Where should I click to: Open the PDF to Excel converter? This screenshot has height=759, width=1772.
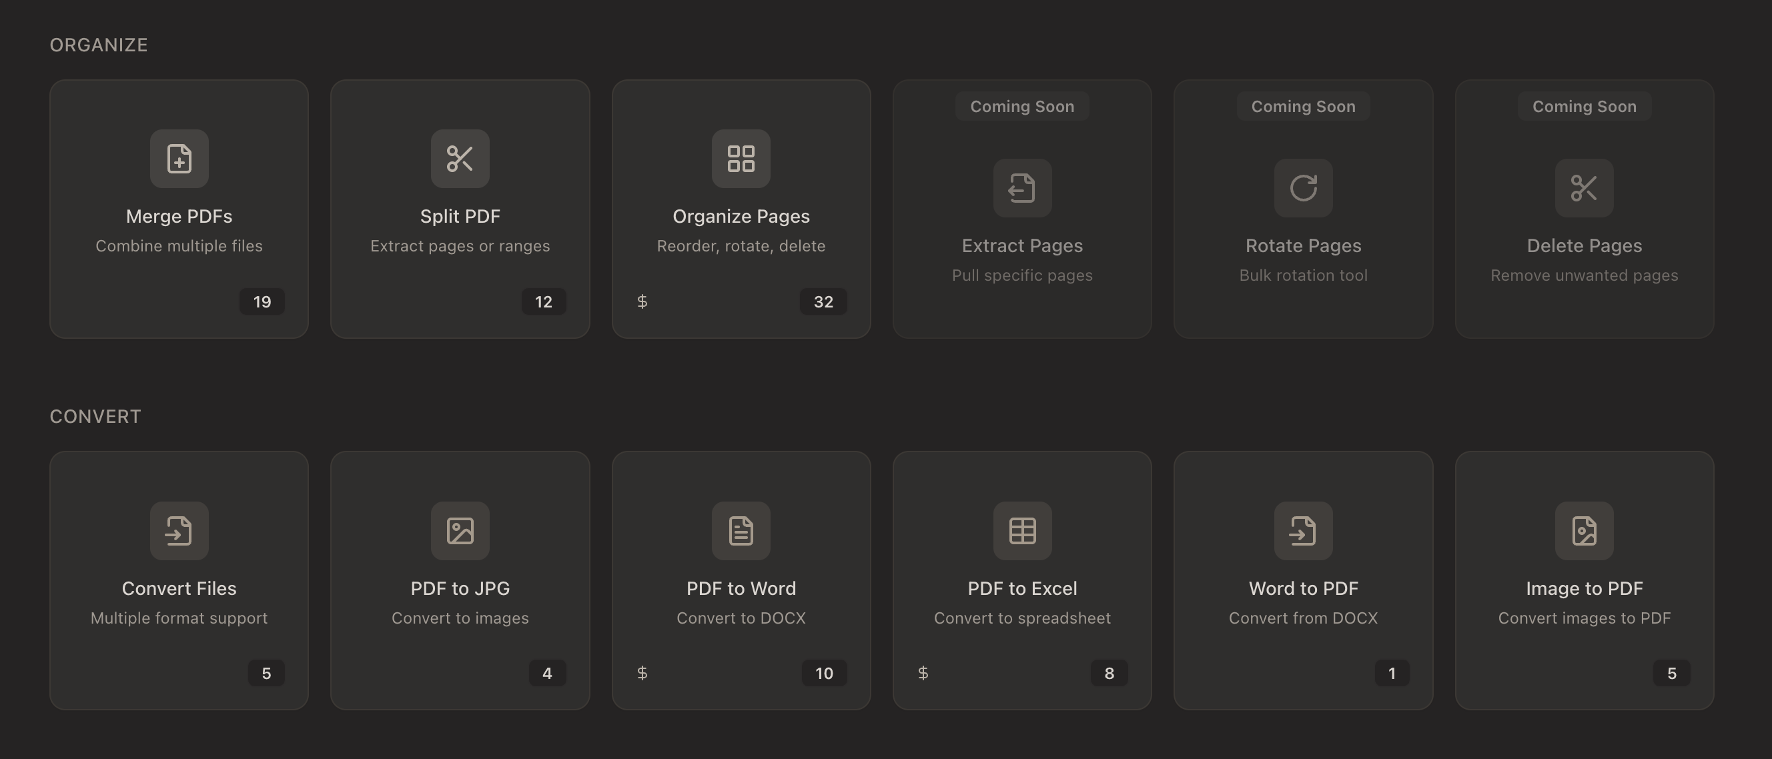[1022, 581]
